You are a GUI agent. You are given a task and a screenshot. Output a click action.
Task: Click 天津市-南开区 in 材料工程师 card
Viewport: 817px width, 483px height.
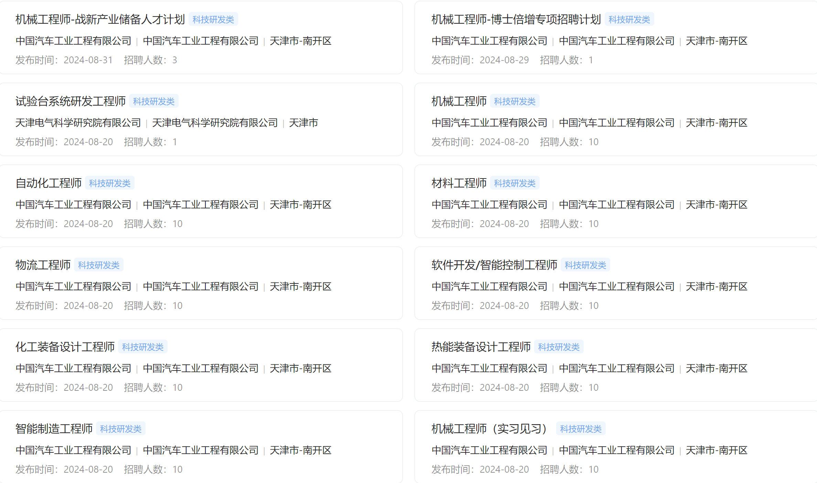717,205
